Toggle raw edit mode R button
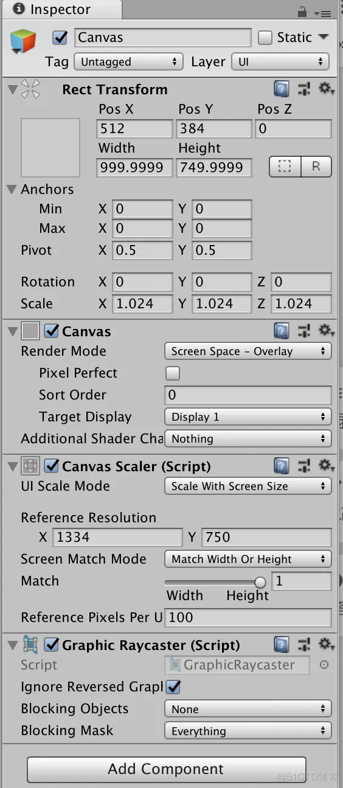 coord(316,167)
